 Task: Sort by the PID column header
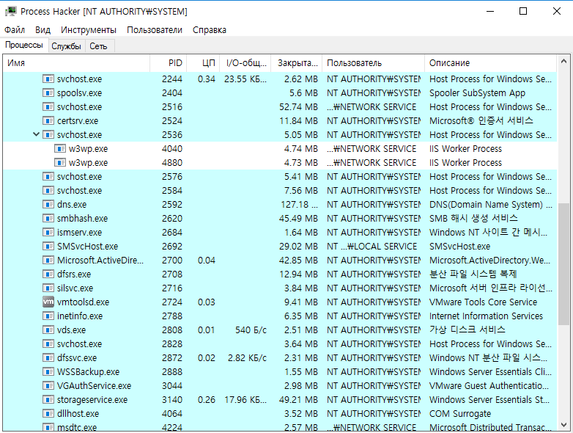click(168, 63)
